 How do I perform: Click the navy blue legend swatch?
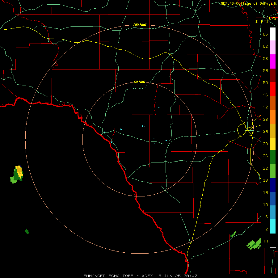pos(273,185)
